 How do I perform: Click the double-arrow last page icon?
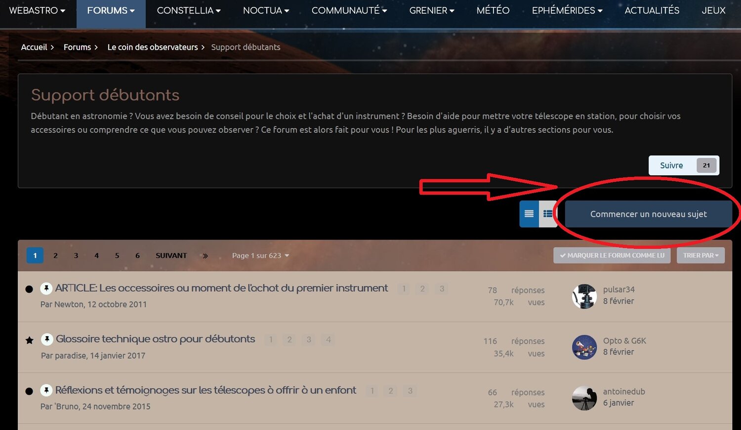click(x=205, y=255)
